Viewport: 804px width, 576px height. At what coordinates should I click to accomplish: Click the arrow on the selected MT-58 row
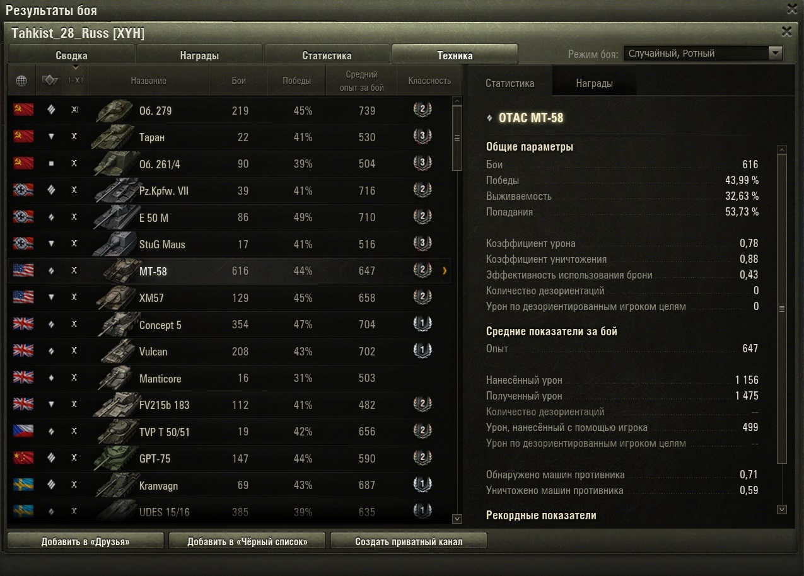(445, 271)
